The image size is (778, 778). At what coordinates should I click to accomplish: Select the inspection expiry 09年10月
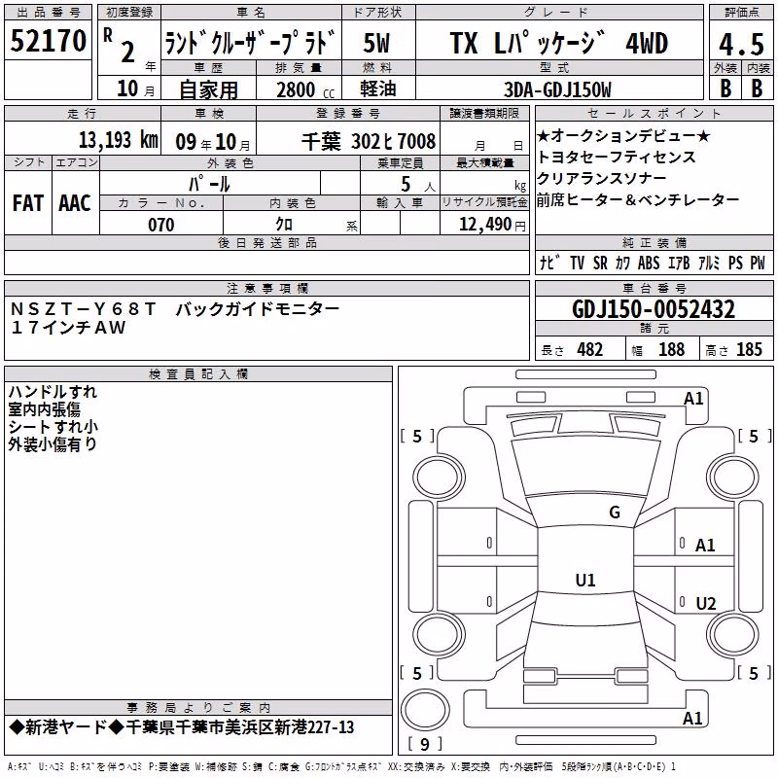point(213,142)
